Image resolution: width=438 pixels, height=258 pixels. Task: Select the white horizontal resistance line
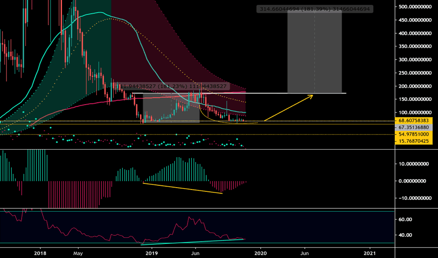(x=239, y=93)
